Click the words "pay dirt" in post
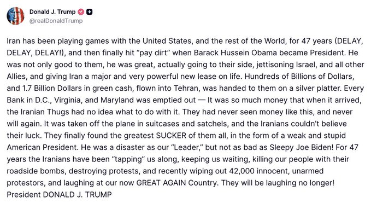The image size is (371, 203). pyautogui.click(x=153, y=53)
